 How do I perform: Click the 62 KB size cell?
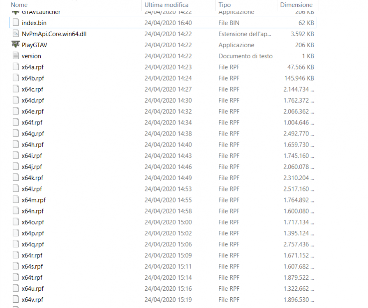tap(306, 23)
